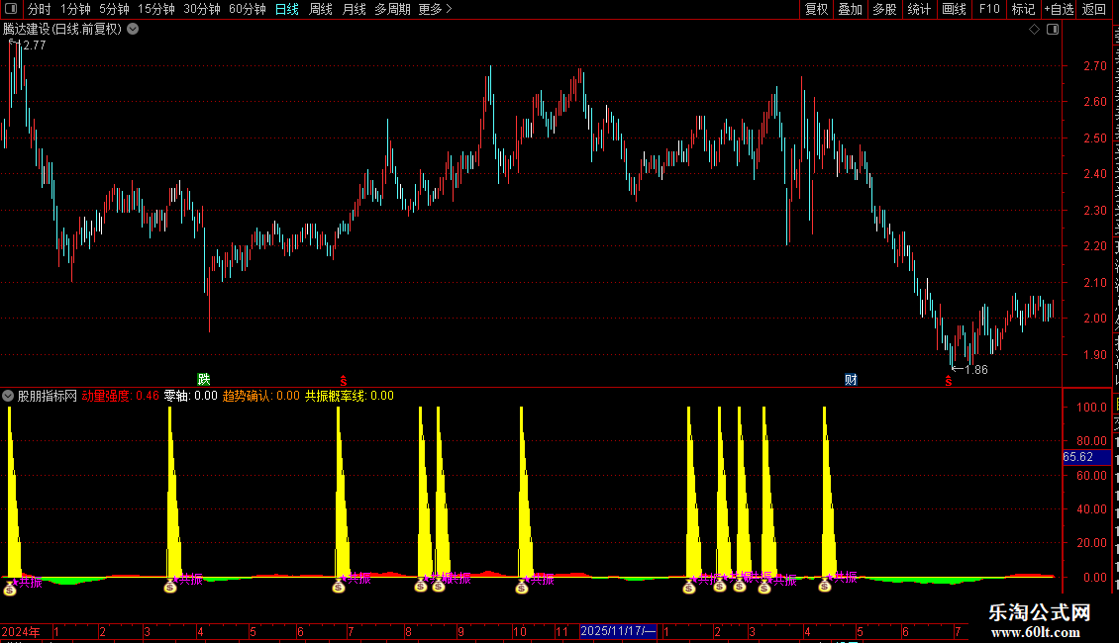Click the diamond icon above the chart
Viewport: 1119px width, 643px height.
pyautogui.click(x=1034, y=30)
